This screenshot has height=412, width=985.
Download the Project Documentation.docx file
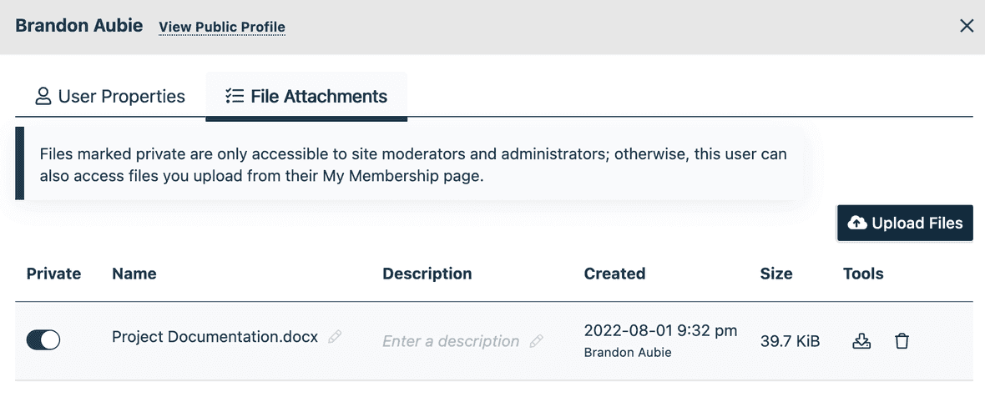(x=861, y=341)
